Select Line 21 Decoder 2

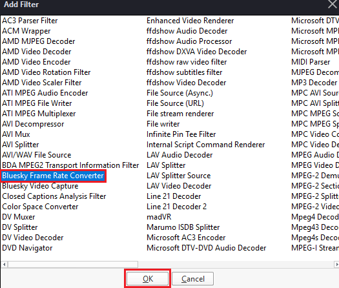pos(177,207)
